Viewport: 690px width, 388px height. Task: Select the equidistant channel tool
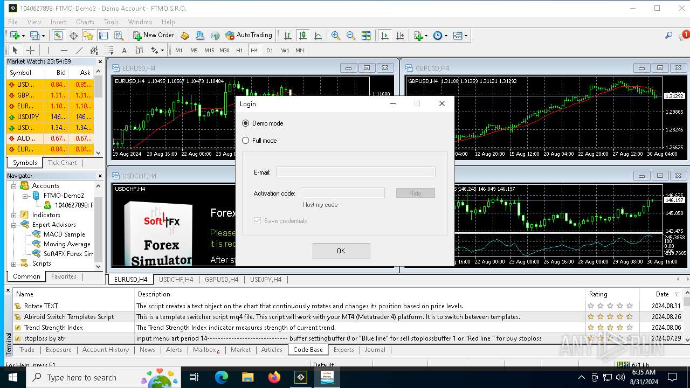coord(94,50)
